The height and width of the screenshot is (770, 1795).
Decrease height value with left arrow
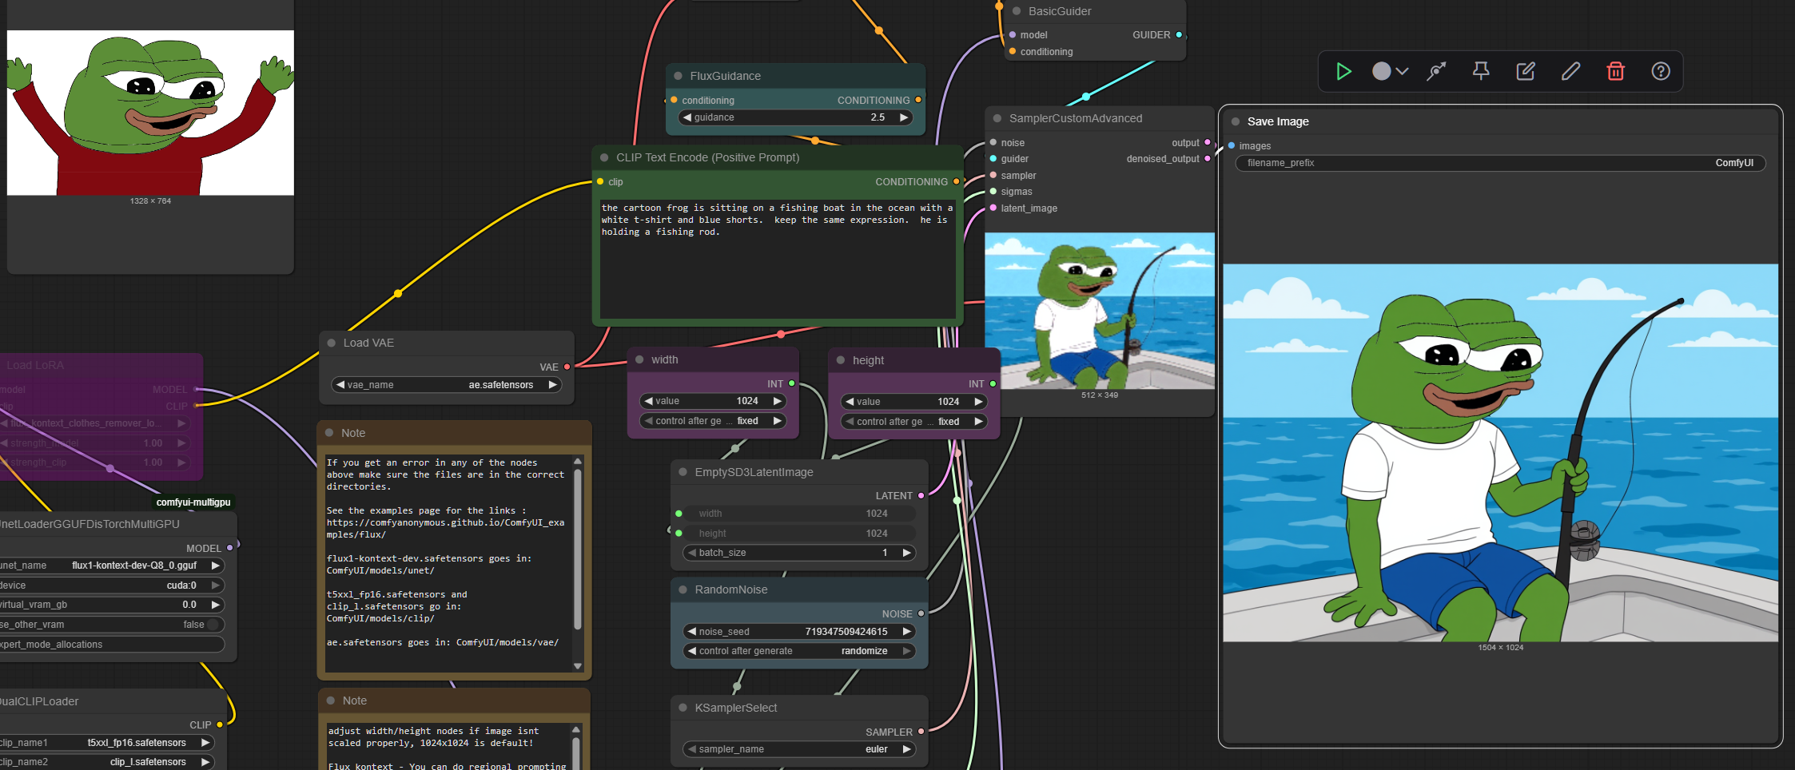coord(850,402)
